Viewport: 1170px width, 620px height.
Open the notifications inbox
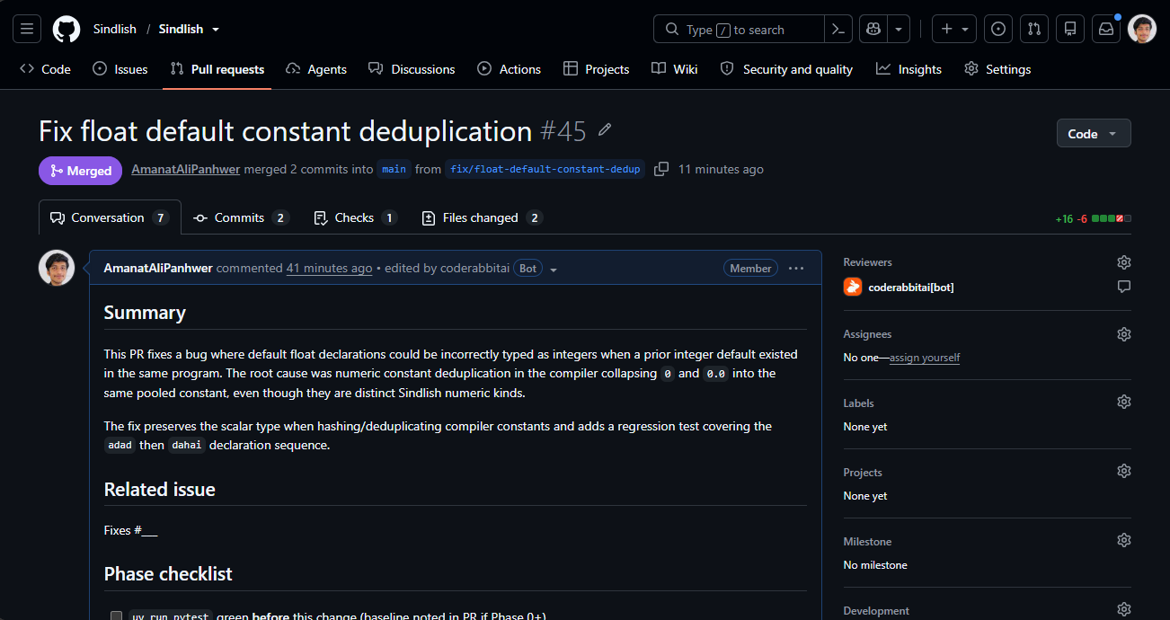(1106, 29)
